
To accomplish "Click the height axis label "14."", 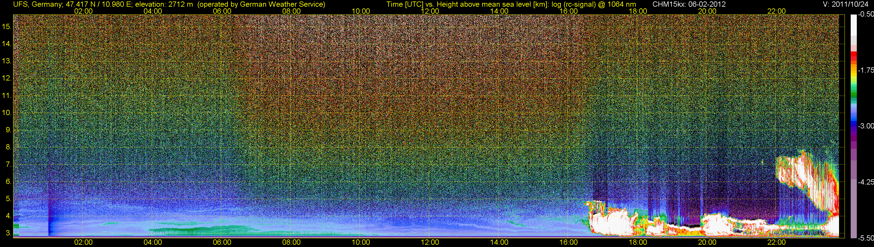I will [x=7, y=44].
